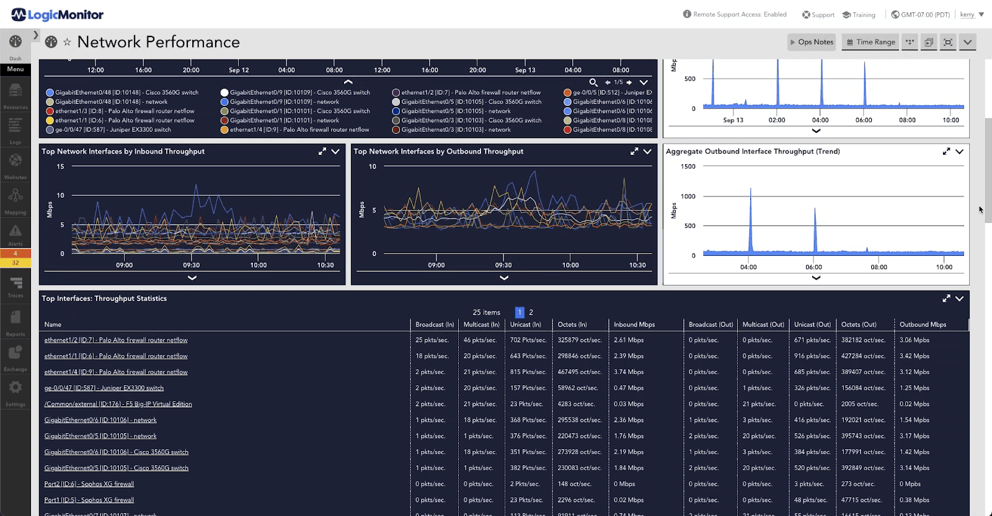The height and width of the screenshot is (516, 992).
Task: Expand legend below Inbound Throughput graph
Action: point(192,278)
